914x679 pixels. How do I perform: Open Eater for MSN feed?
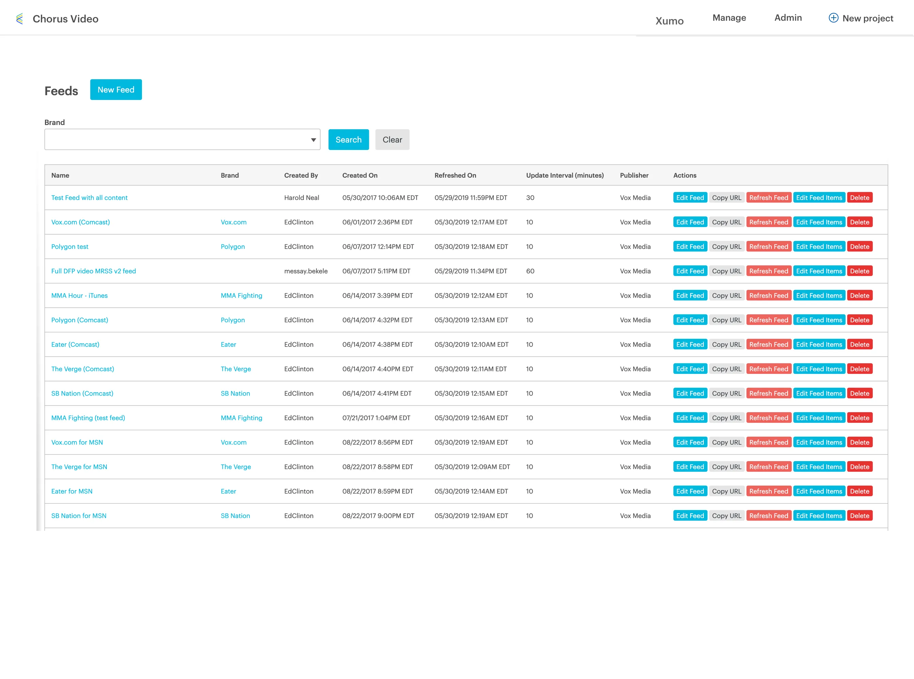tap(72, 491)
